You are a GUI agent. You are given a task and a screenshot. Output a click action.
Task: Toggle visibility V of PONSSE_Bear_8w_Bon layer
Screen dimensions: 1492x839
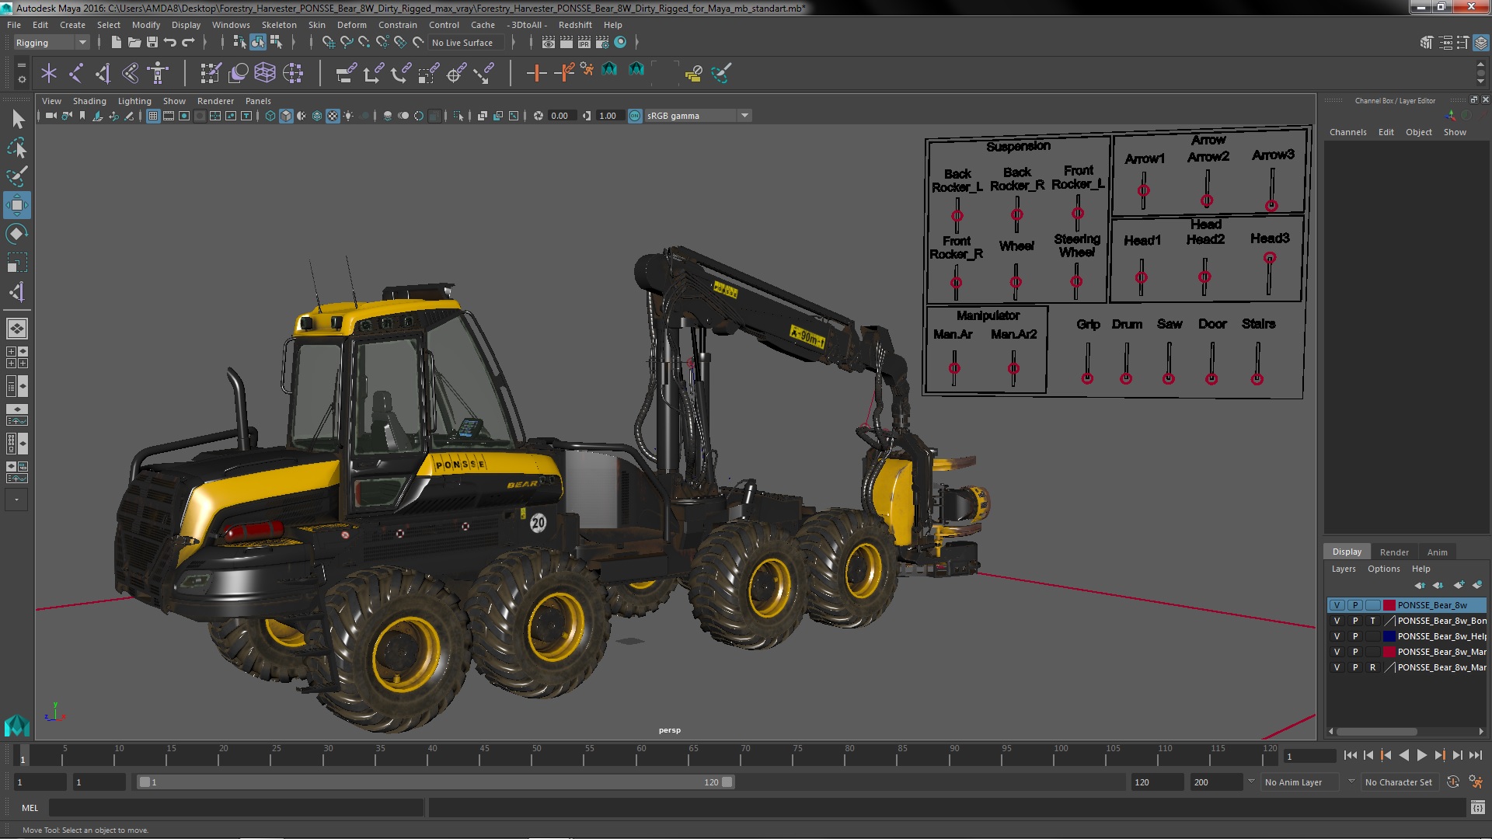(1337, 621)
